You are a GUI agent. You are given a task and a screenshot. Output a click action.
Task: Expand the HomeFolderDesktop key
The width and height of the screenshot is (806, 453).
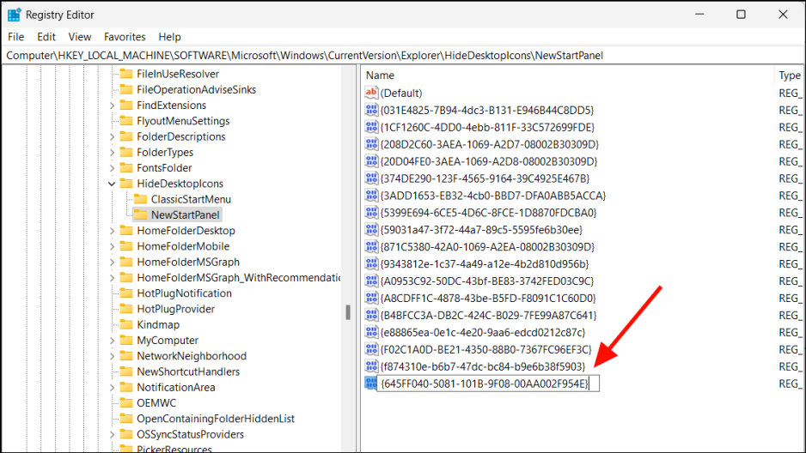coord(112,231)
